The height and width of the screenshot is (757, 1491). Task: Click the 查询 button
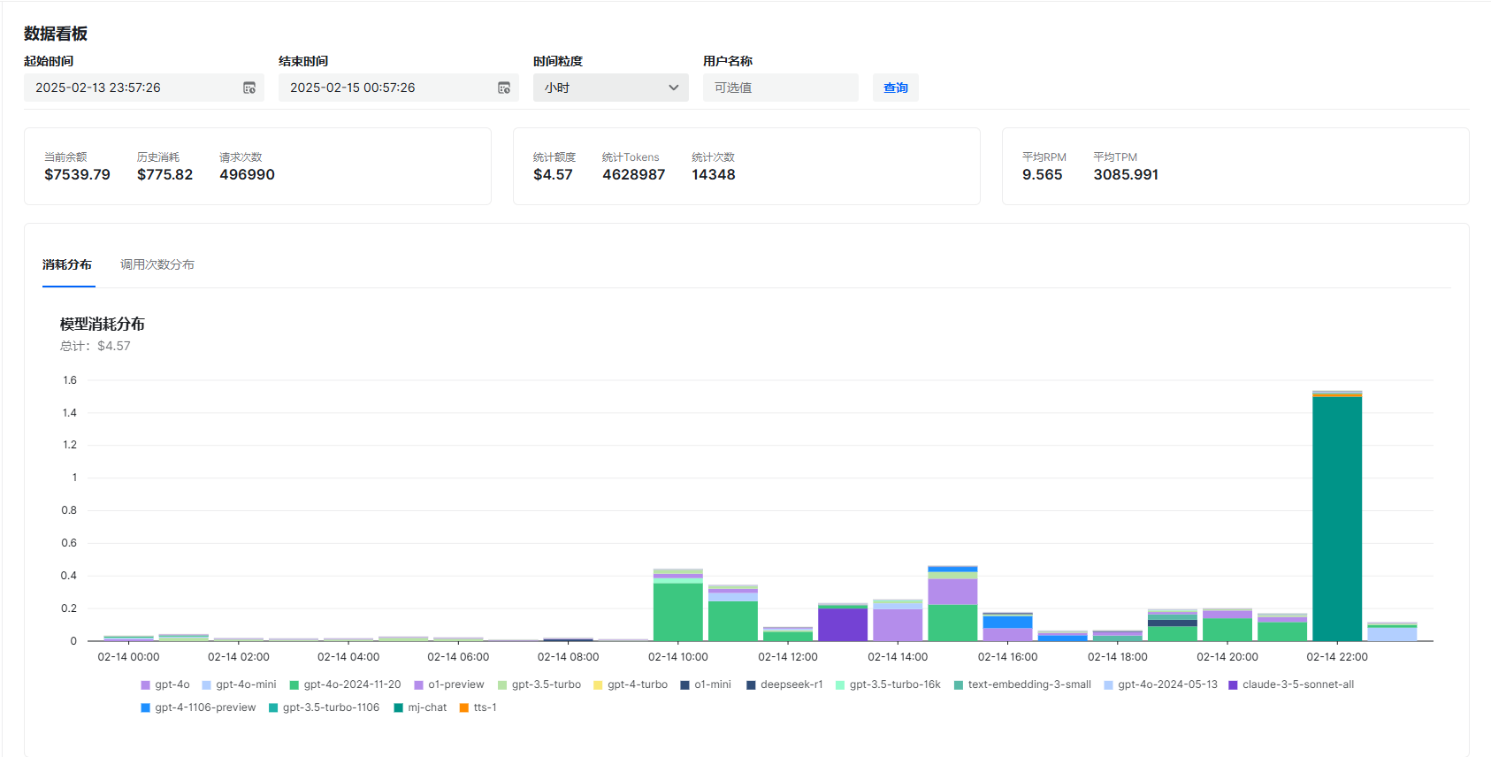coord(895,88)
